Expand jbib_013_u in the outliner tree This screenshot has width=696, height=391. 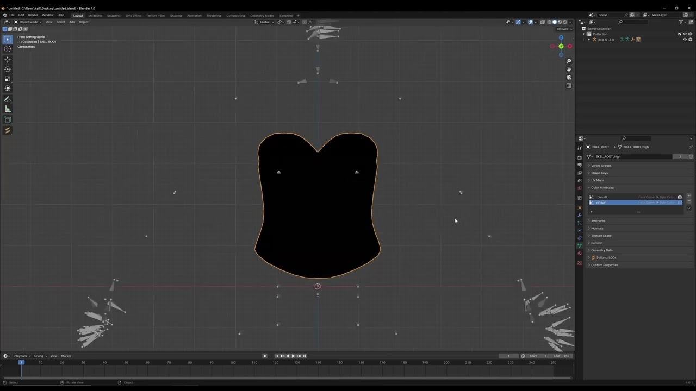click(x=589, y=40)
